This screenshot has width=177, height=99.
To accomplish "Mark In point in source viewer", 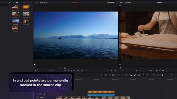I will (x=111, y=71).
